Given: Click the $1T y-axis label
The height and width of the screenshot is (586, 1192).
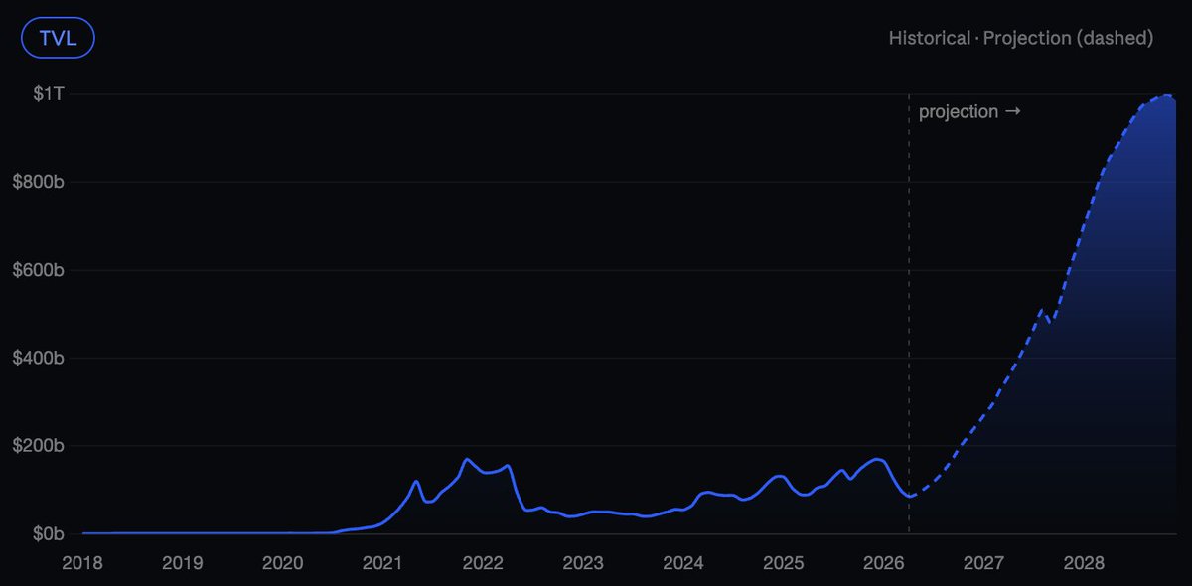Looking at the screenshot, I should tap(48, 94).
